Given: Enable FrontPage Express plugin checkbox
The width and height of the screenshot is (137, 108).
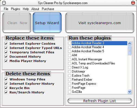Looking at the screenshot, I should coord(69,84).
